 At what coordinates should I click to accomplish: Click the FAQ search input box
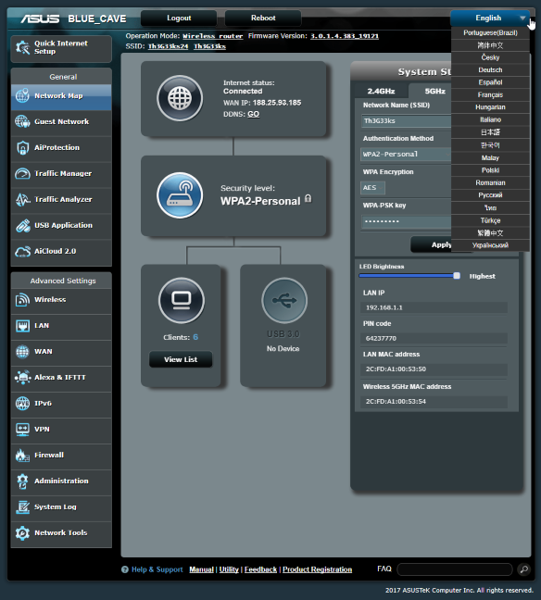click(455, 569)
